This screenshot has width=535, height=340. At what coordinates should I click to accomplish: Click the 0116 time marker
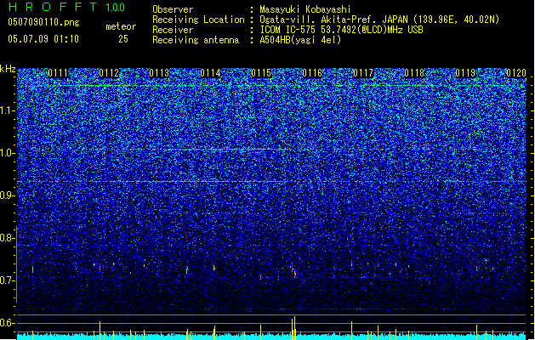click(312, 73)
